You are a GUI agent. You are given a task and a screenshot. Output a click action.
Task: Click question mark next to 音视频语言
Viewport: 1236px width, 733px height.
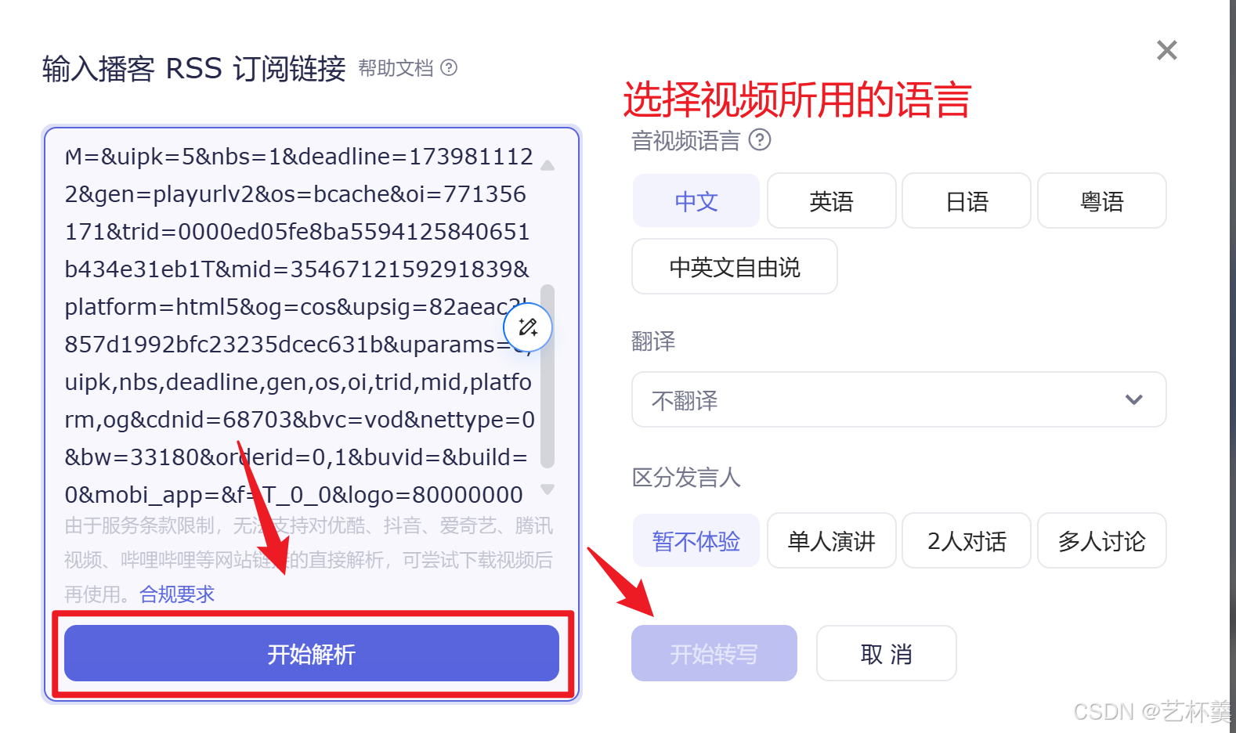point(760,140)
